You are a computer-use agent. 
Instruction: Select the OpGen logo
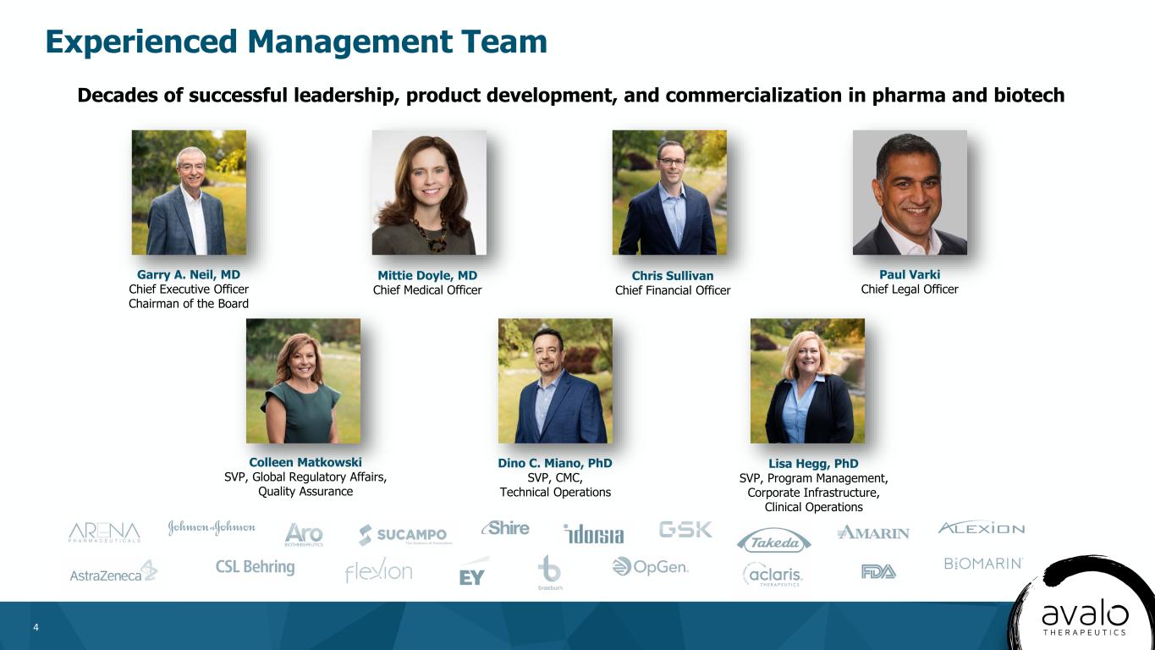tap(650, 567)
